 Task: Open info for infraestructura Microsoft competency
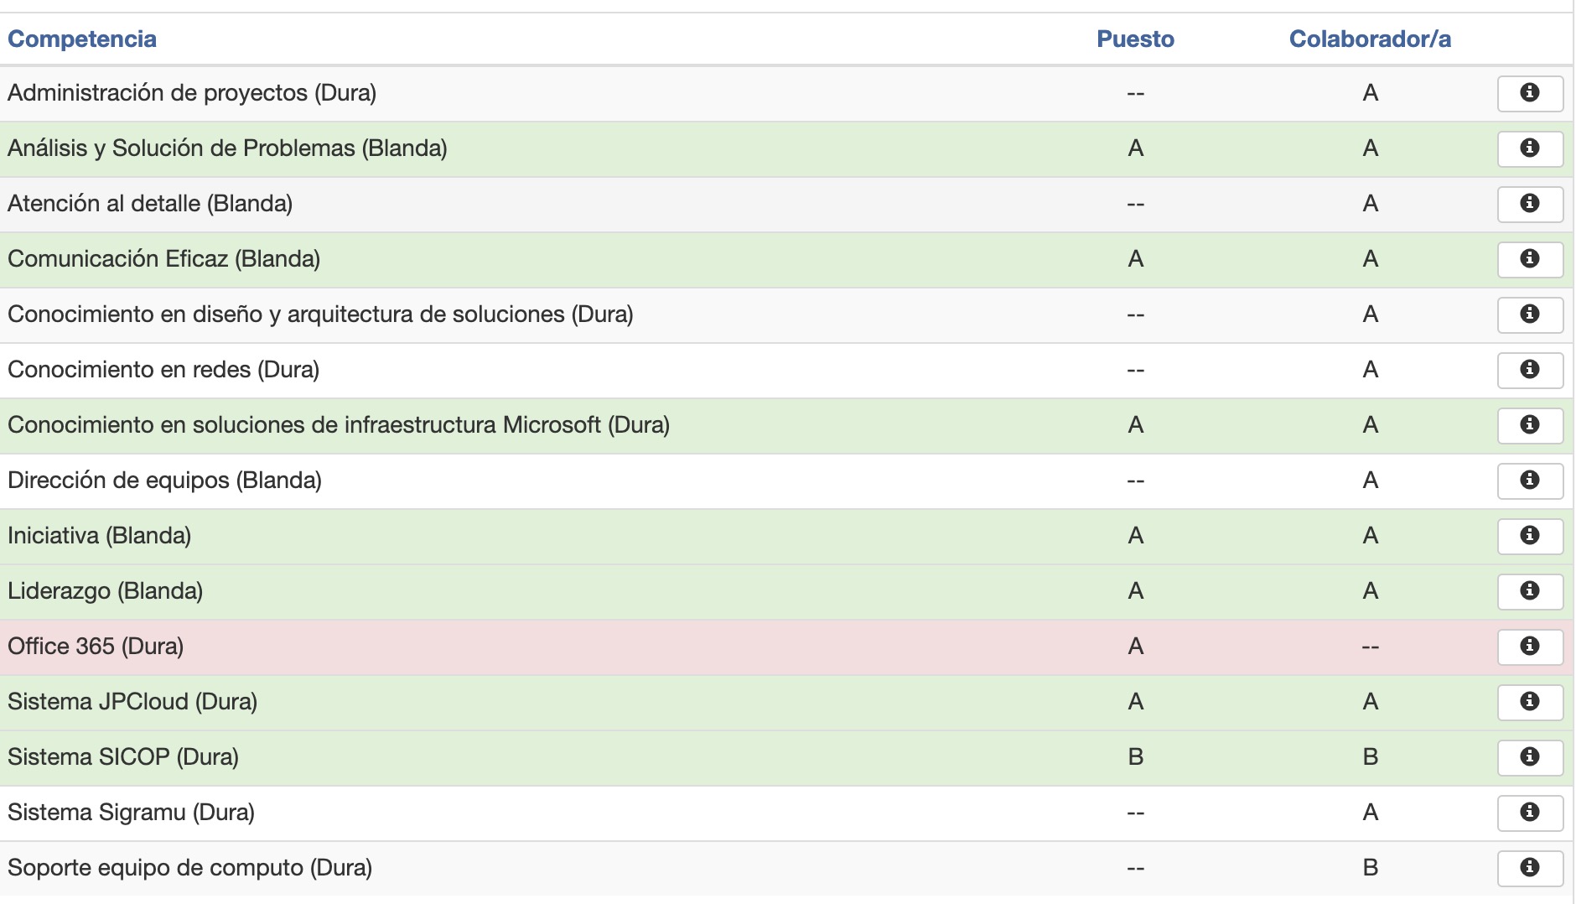[x=1529, y=425]
